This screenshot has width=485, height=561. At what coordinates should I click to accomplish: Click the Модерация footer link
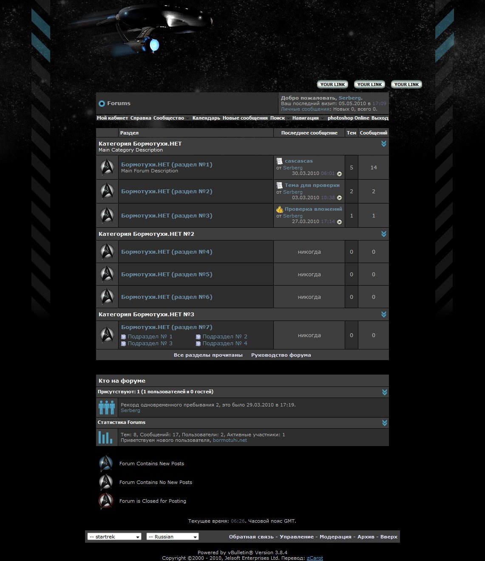coord(335,537)
